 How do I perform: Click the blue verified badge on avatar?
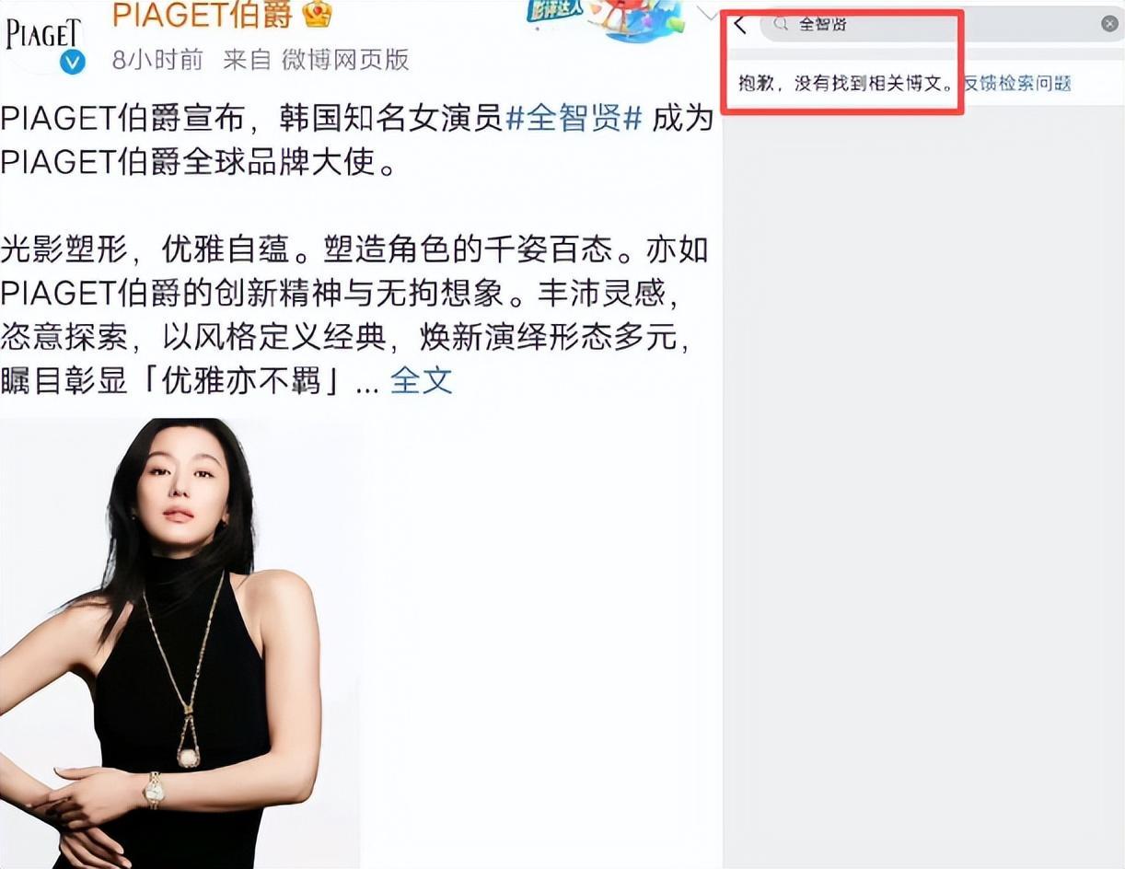coord(73,62)
